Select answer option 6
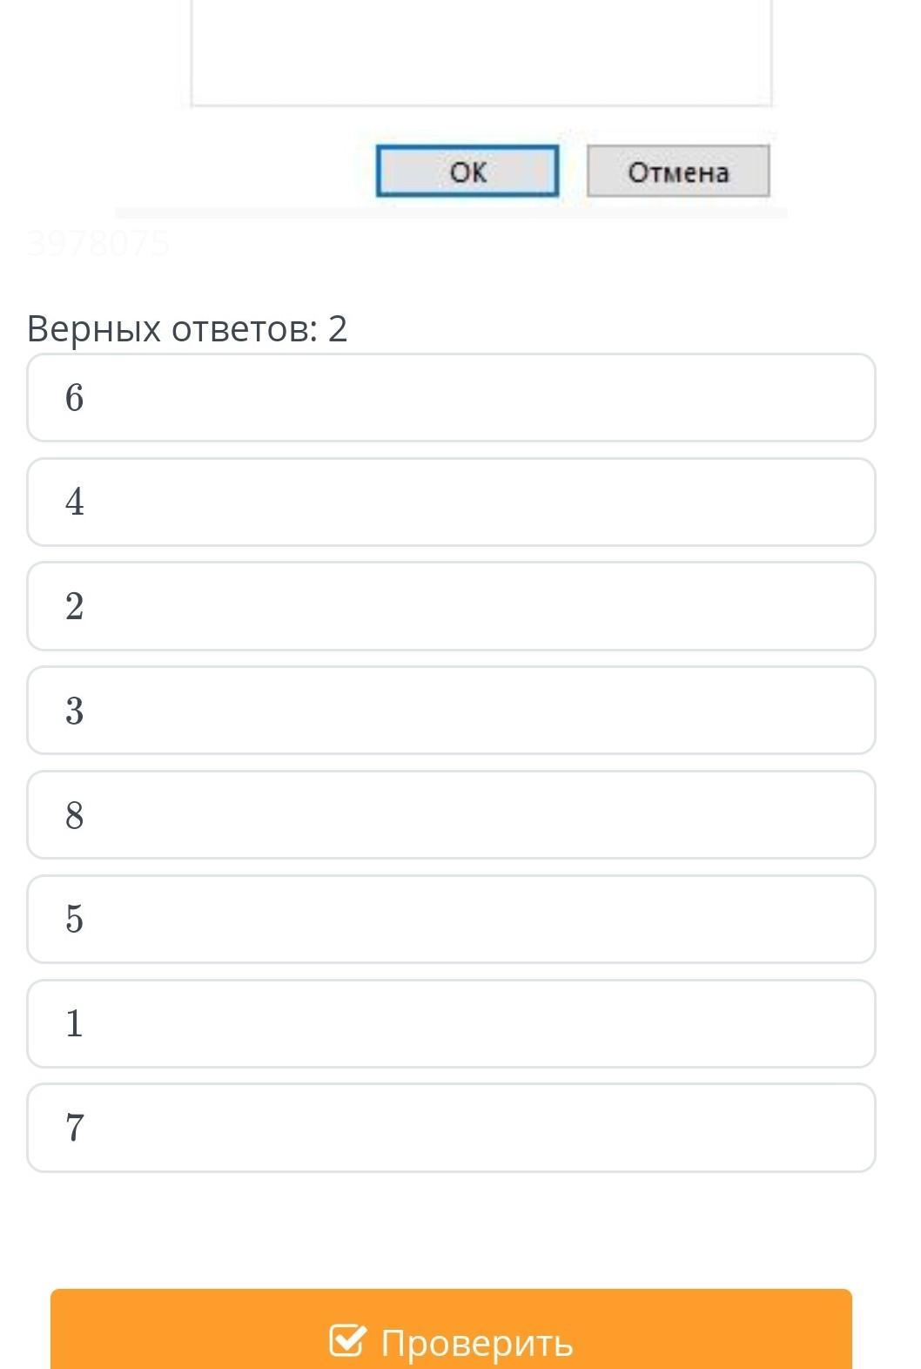This screenshot has height=1369, width=921. 451,398
